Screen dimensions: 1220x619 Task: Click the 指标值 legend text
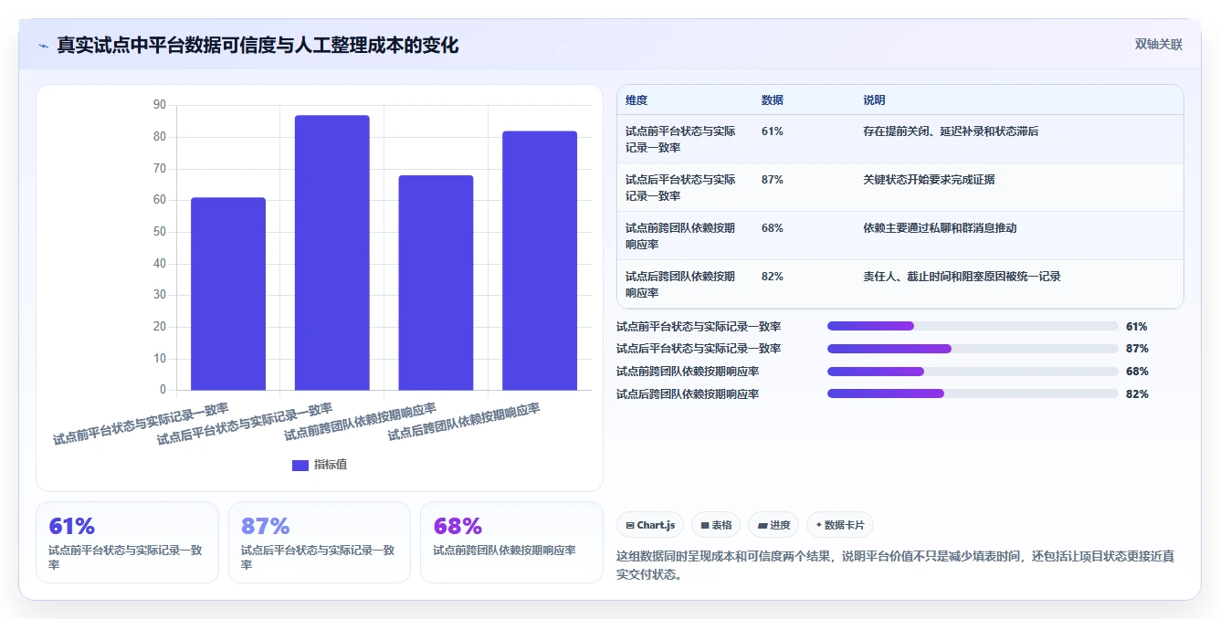[331, 465]
